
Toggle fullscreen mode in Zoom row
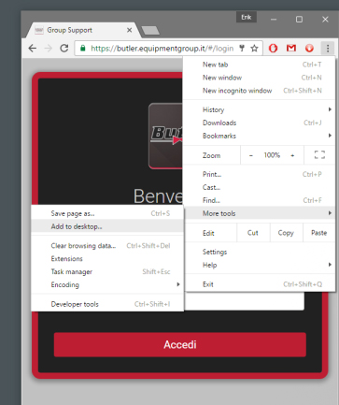click(x=319, y=155)
